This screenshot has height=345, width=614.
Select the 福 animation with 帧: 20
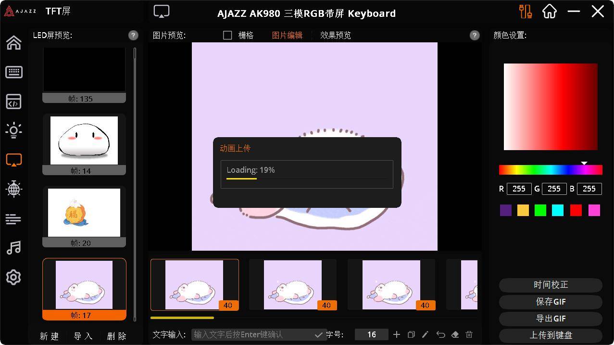coord(84,217)
